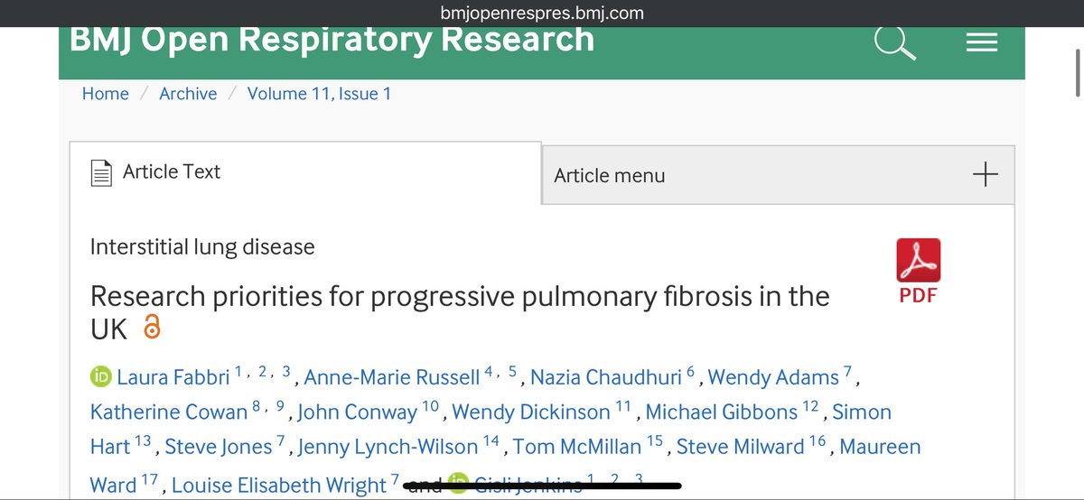The image size is (1084, 500).
Task: Open the search magnifier icon
Action: click(894, 42)
